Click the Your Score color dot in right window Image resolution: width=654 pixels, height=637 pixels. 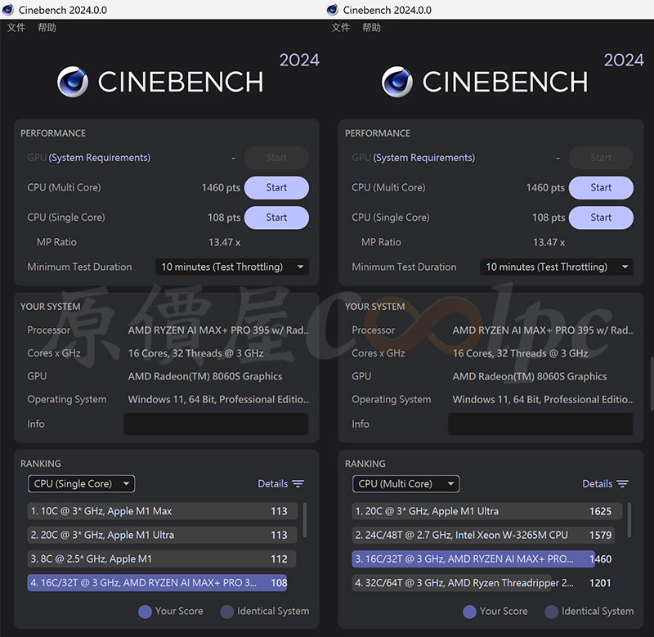[x=469, y=612]
